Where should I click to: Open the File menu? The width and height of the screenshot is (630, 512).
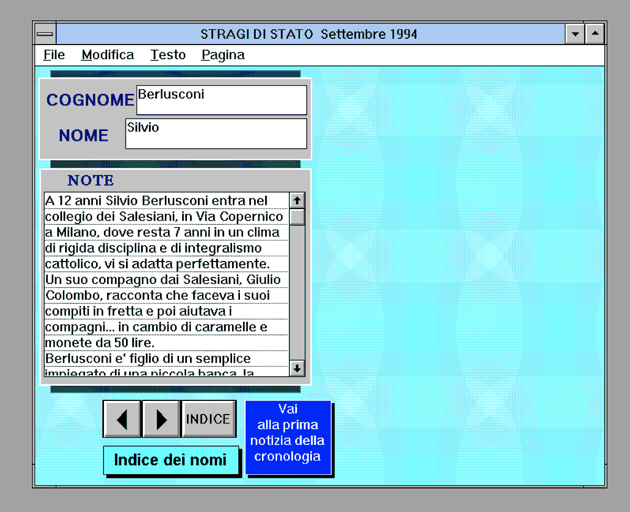point(53,55)
